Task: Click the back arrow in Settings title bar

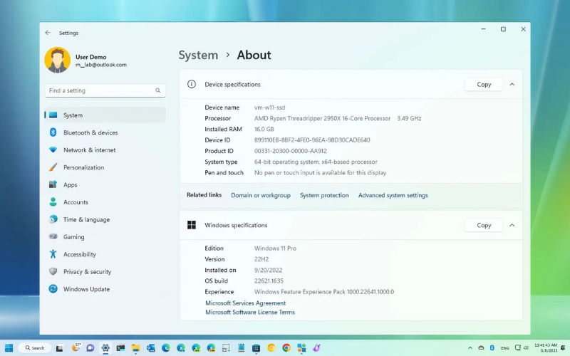Action: coord(48,33)
